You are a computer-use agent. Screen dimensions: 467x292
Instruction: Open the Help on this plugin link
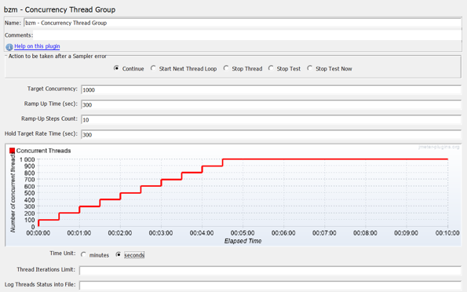coord(37,46)
